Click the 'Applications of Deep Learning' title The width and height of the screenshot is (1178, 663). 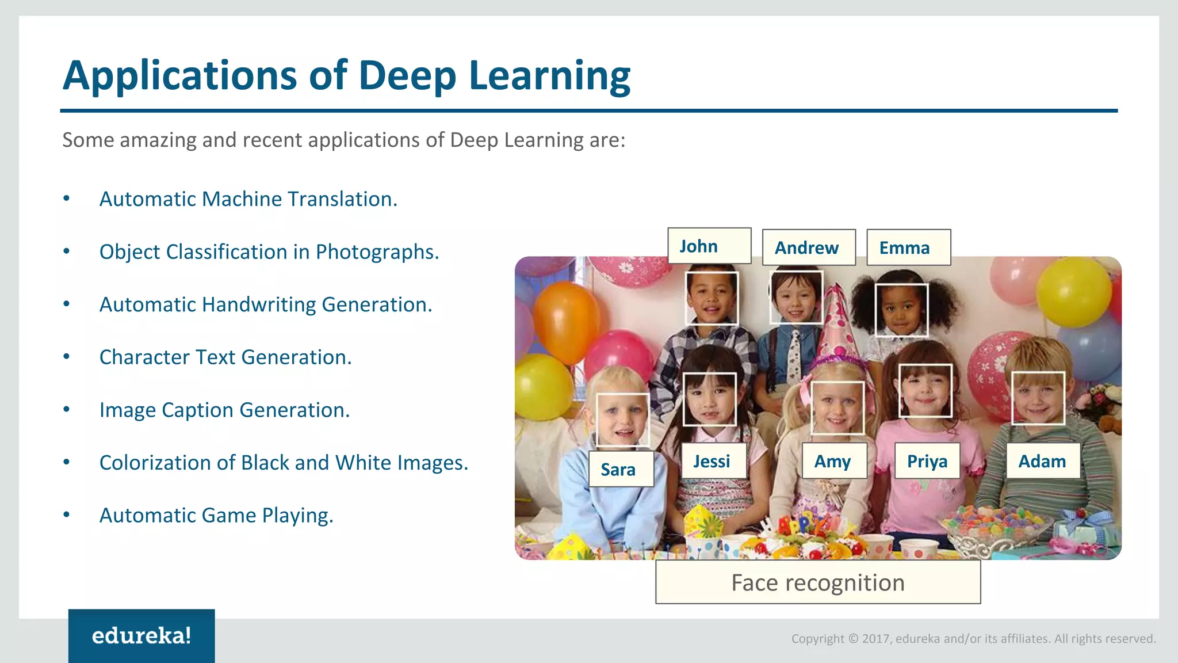click(x=347, y=75)
